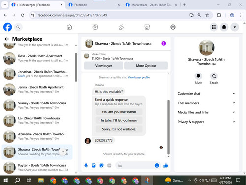
Task: Click the View buyer profile link
Action: tap(139, 77)
